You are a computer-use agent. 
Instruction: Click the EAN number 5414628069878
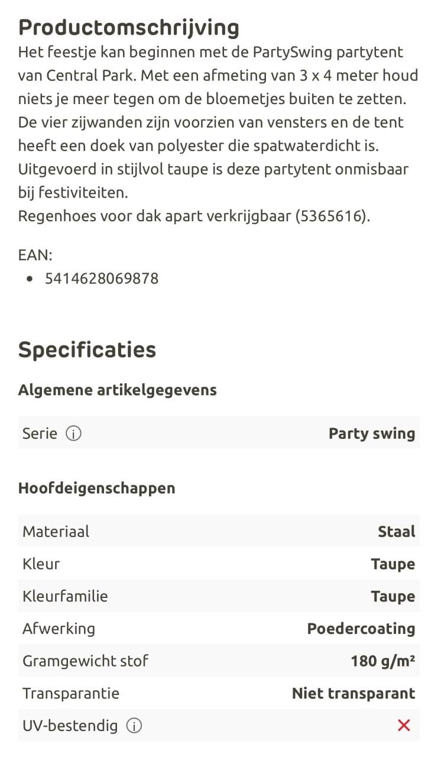102,279
